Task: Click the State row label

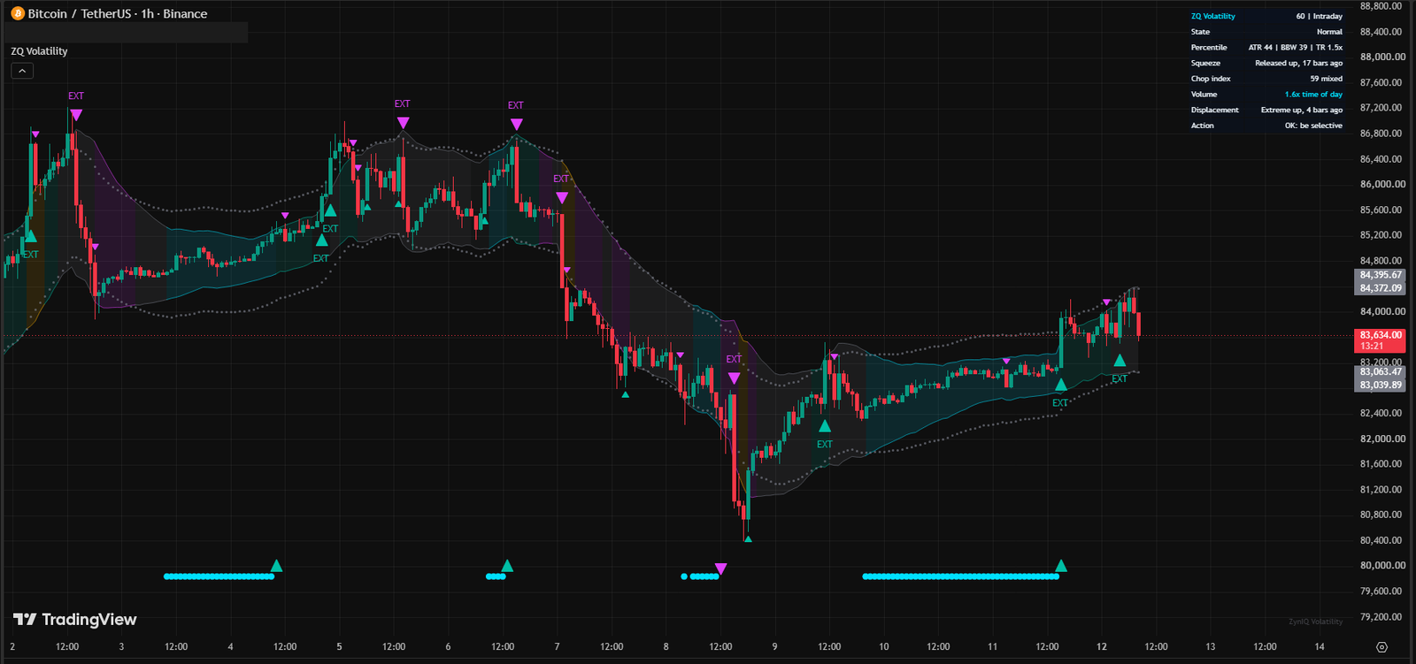Action: click(x=1200, y=32)
